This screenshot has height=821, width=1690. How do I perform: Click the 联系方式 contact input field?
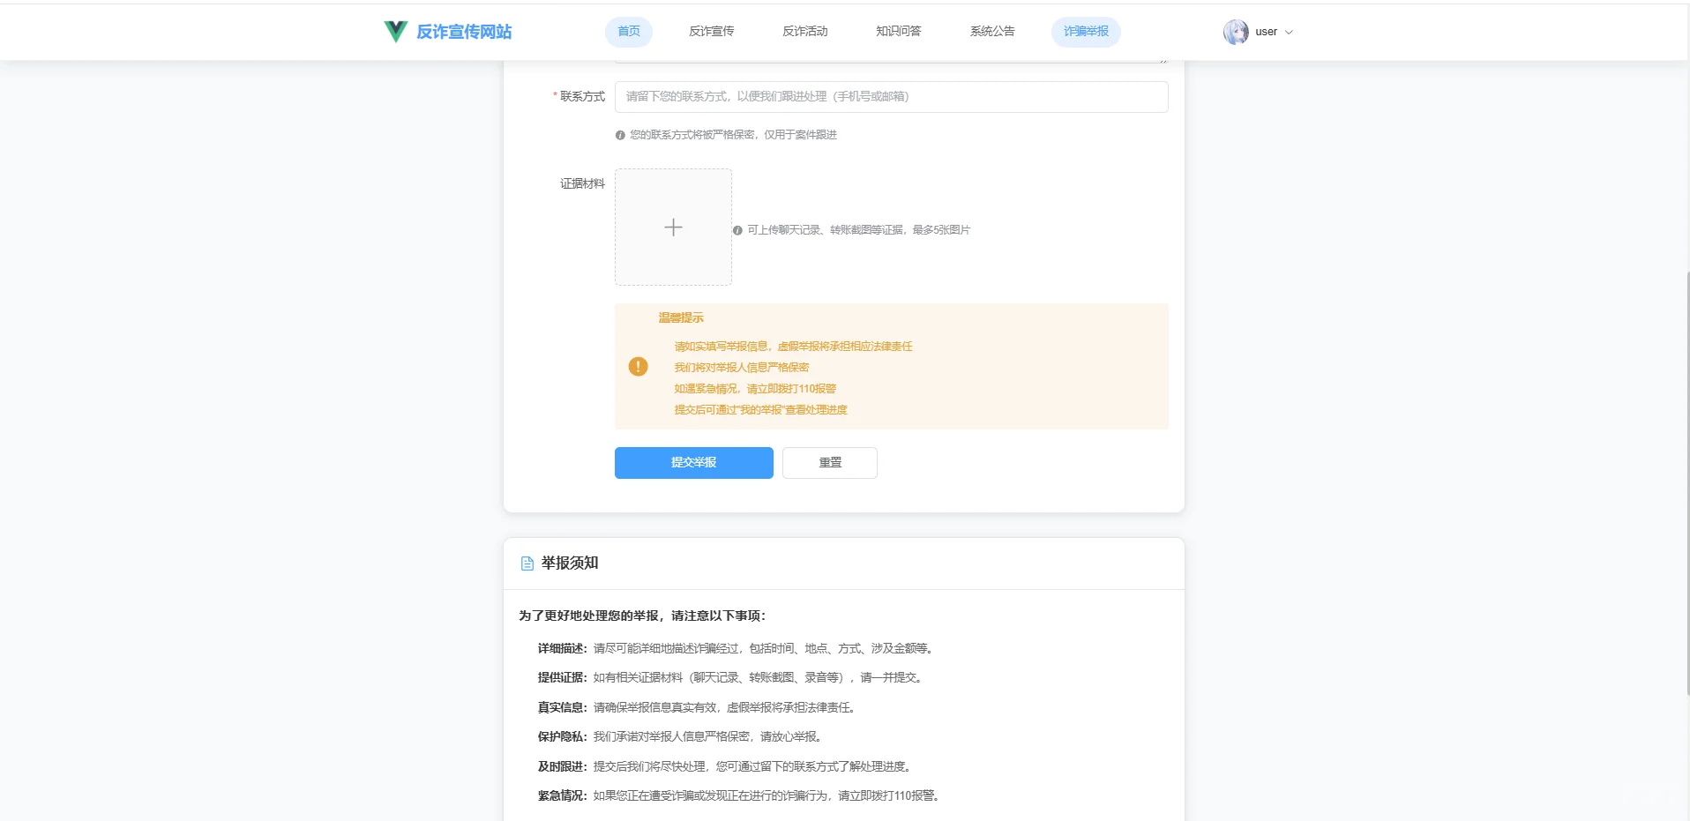tap(890, 97)
